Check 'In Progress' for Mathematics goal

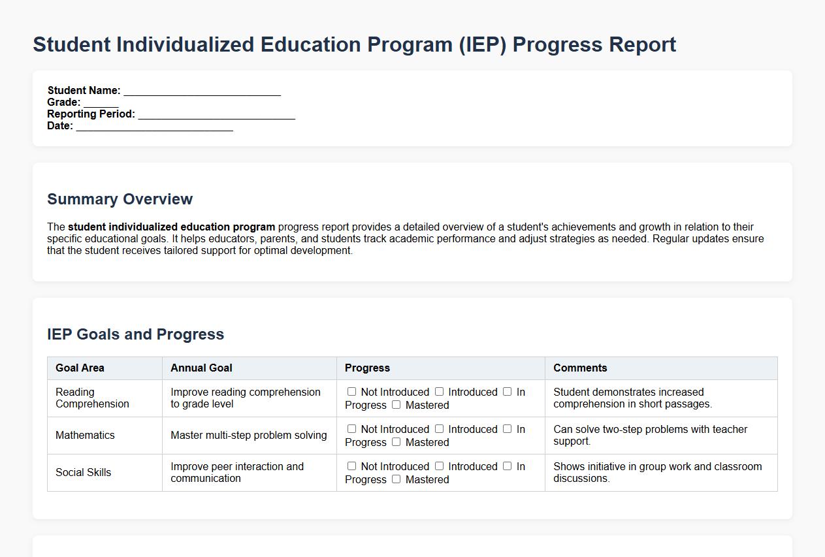[508, 429]
